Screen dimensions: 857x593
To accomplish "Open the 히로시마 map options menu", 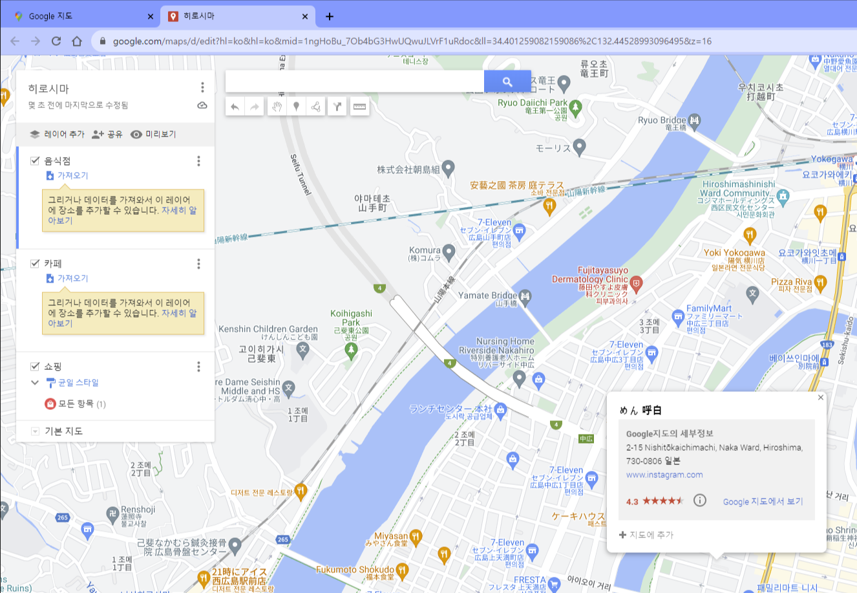I will (202, 87).
